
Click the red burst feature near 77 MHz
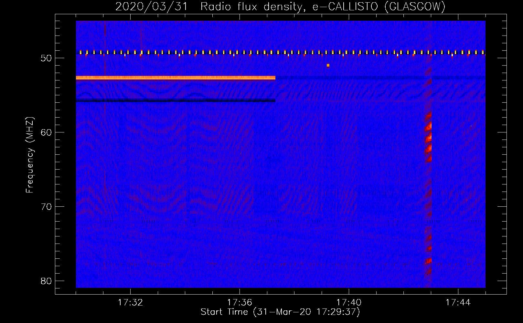(x=429, y=260)
